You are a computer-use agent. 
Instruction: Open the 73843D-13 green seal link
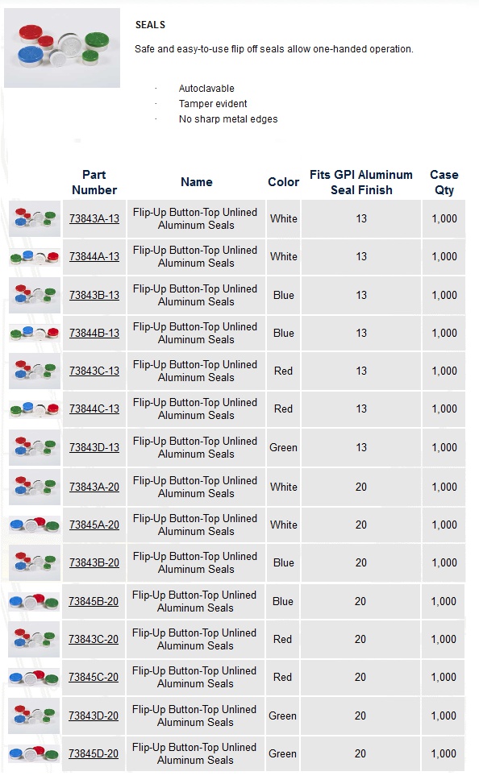[94, 447]
